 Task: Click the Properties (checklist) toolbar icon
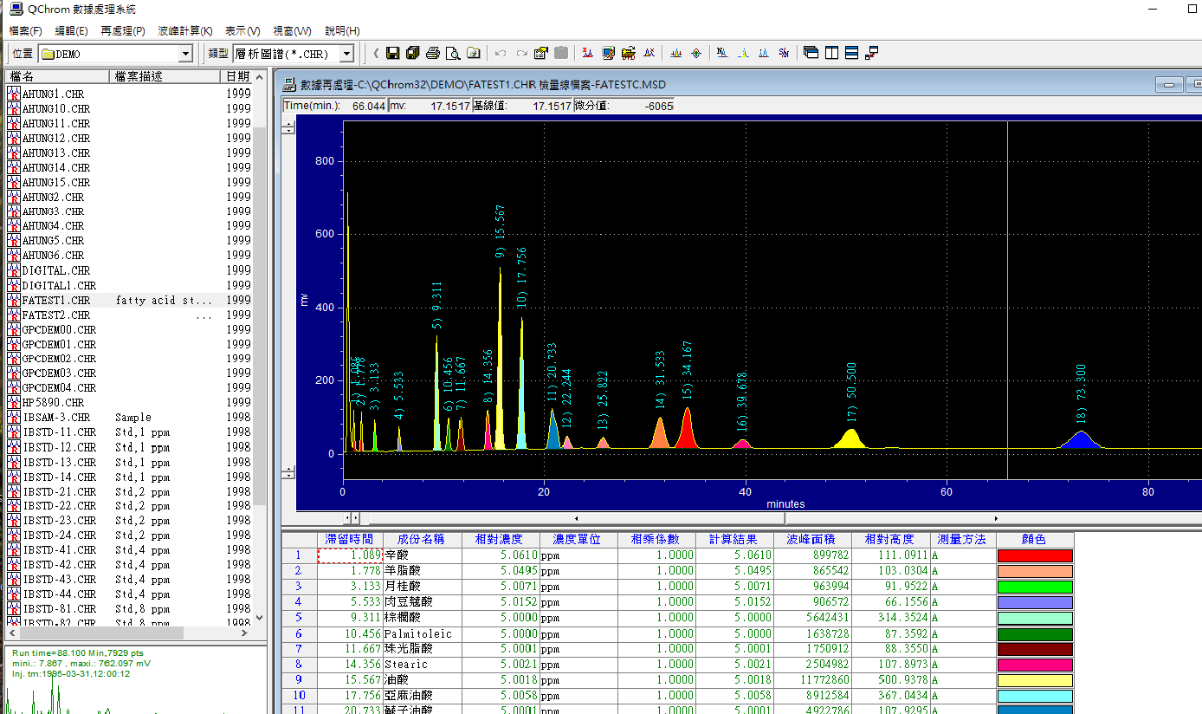click(x=541, y=54)
